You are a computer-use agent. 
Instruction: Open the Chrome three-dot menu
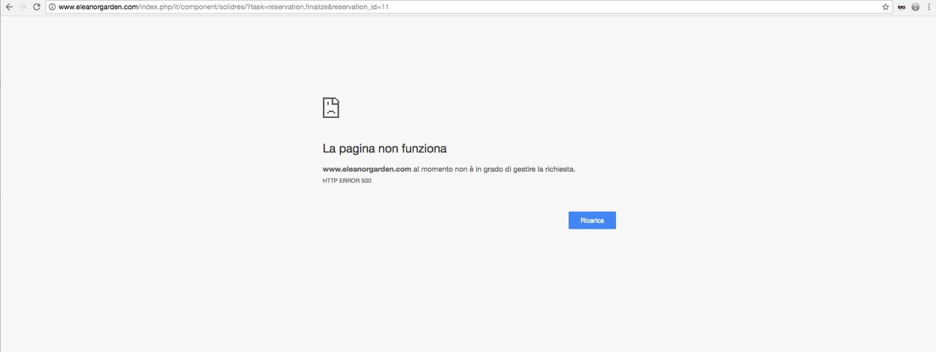pyautogui.click(x=929, y=7)
